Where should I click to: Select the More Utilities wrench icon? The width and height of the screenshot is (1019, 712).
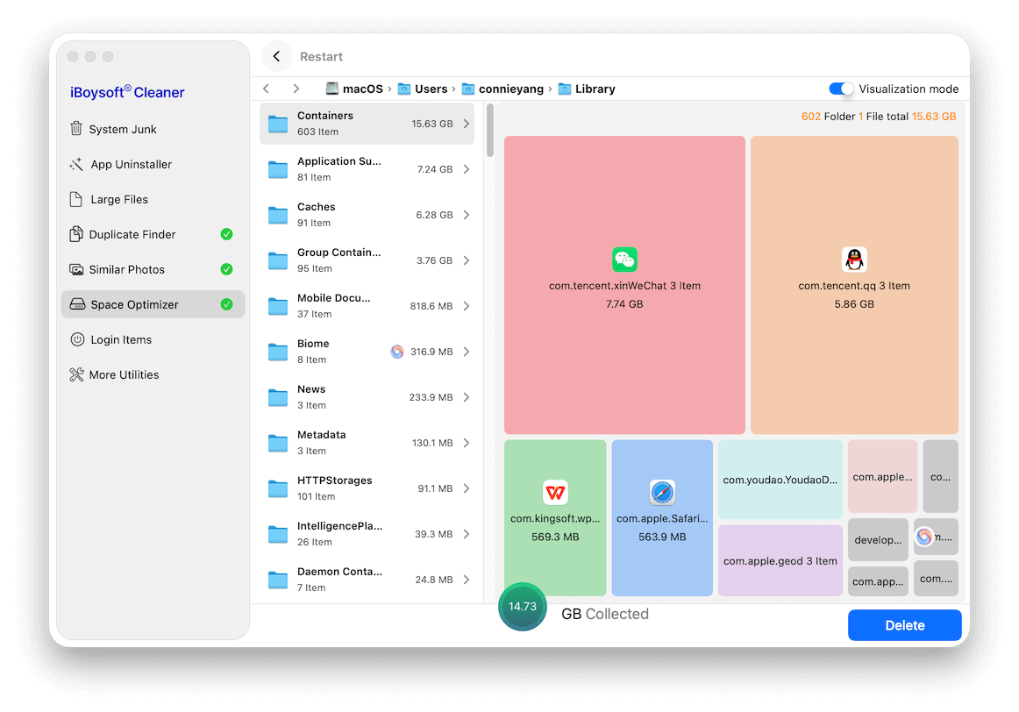[x=78, y=374]
